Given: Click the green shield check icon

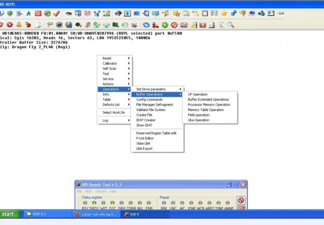Looking at the screenshot, I should click(x=10, y=13).
